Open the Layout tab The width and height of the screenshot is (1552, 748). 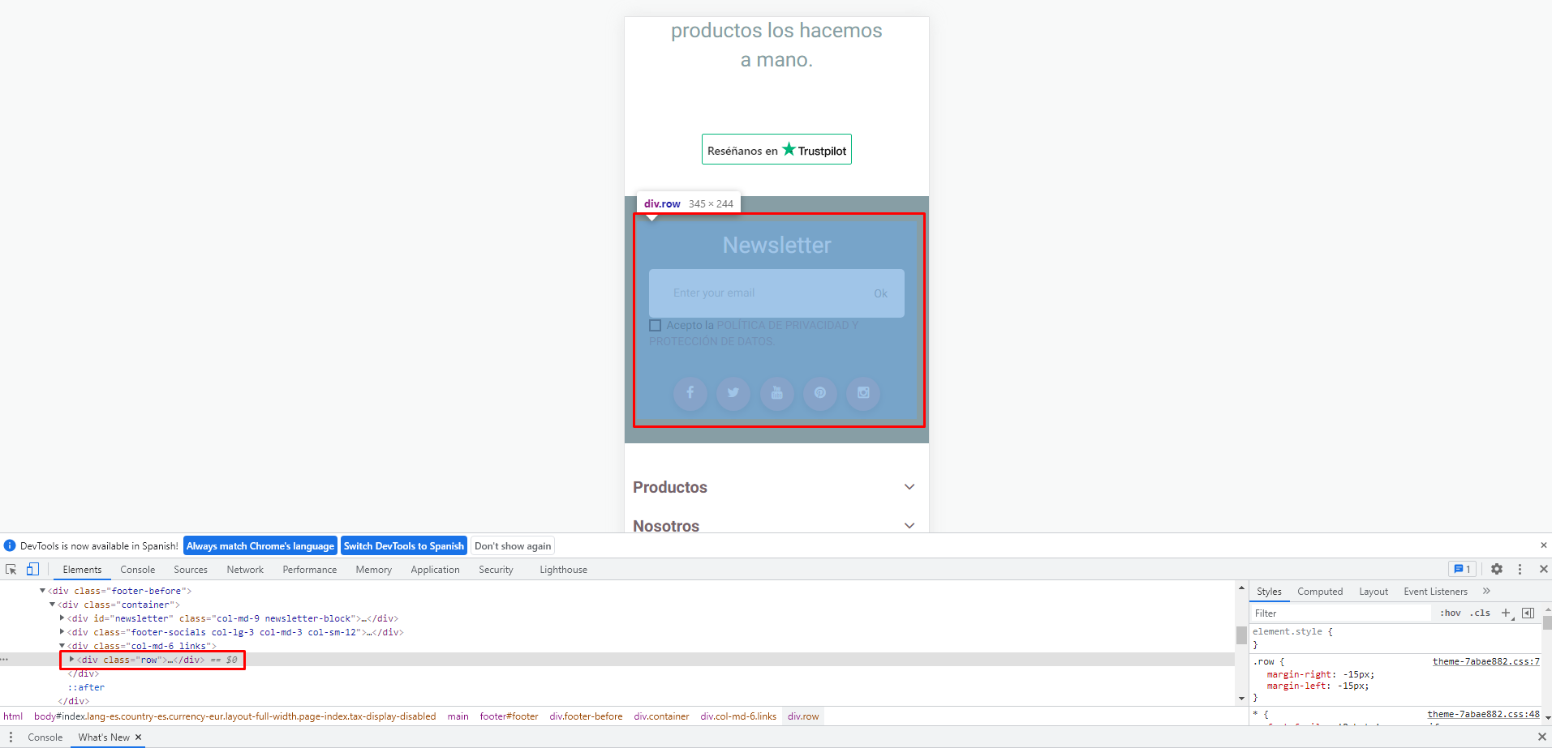coord(1374,592)
